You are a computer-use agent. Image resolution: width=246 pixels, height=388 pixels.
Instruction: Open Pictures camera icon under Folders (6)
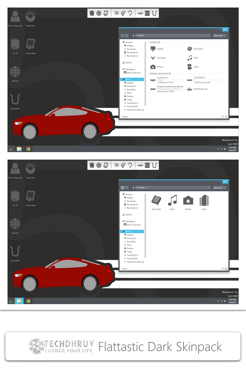point(153,67)
